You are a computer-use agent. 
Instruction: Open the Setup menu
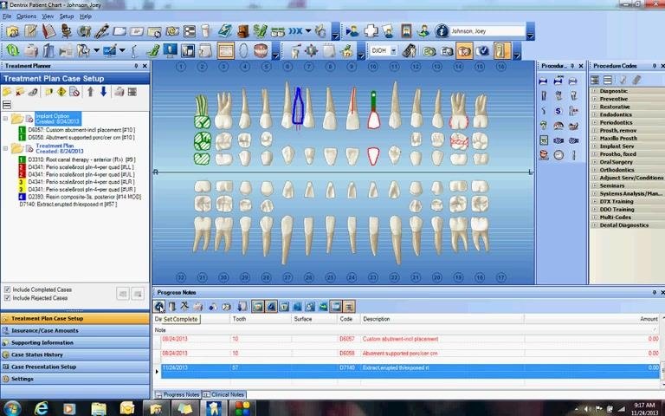66,16
